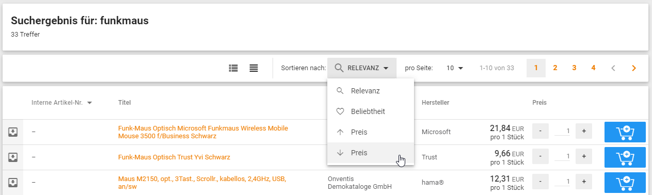Click download icon in Maus M2150 row
Viewport: 652px width, 195px height.
(x=13, y=183)
